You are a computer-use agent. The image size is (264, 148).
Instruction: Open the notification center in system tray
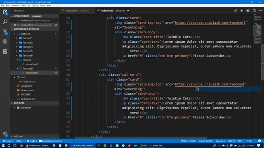coord(259,146)
